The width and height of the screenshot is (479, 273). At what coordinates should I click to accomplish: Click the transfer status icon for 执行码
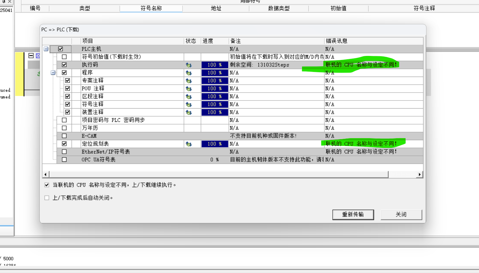[189, 65]
